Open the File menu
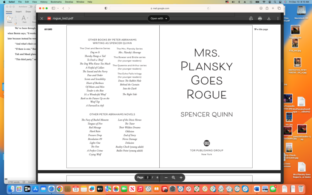Screen dimensions: 312x195 (20, 2)
